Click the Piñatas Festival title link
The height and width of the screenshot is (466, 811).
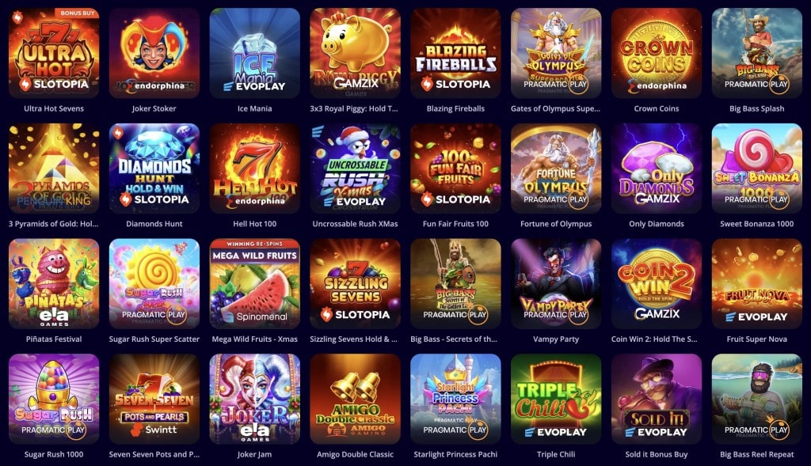(54, 339)
